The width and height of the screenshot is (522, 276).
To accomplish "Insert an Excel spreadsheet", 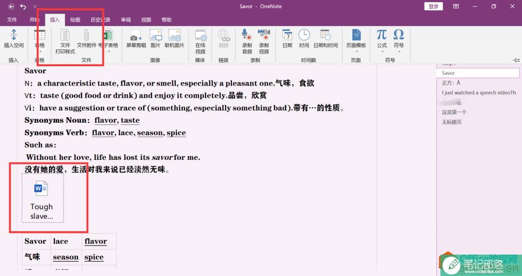I will (x=108, y=35).
